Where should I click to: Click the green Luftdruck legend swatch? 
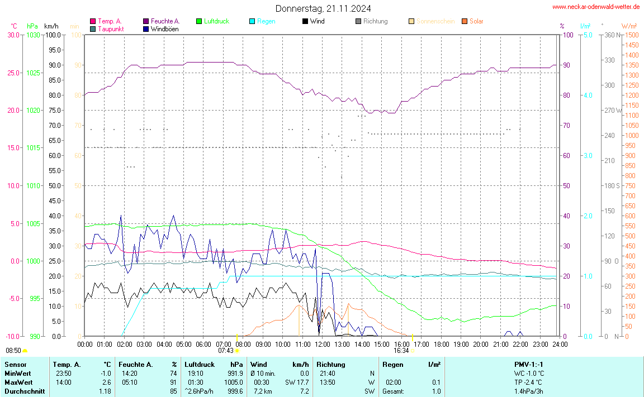tap(199, 22)
